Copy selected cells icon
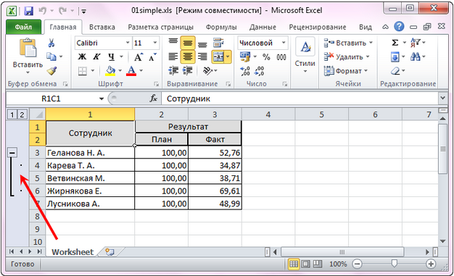The width and height of the screenshot is (454, 276). click(x=51, y=57)
